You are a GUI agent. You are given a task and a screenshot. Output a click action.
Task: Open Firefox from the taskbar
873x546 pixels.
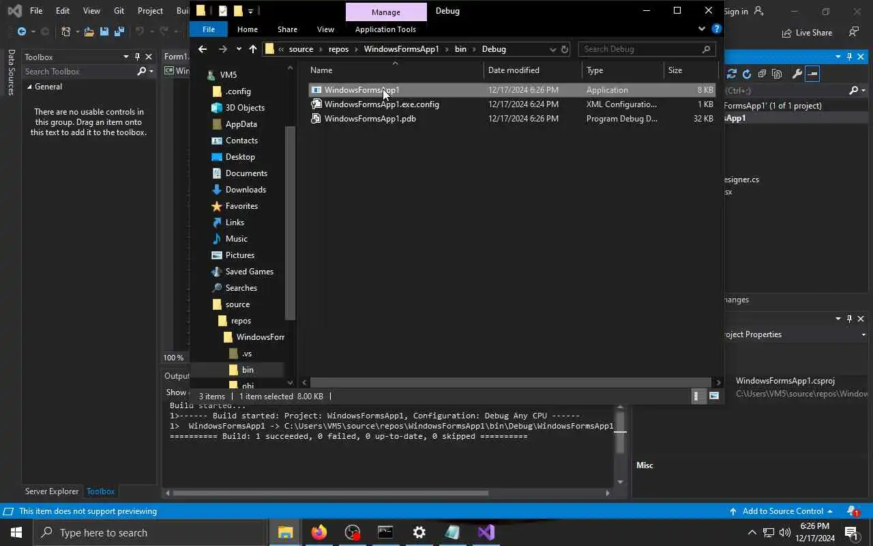(x=319, y=532)
